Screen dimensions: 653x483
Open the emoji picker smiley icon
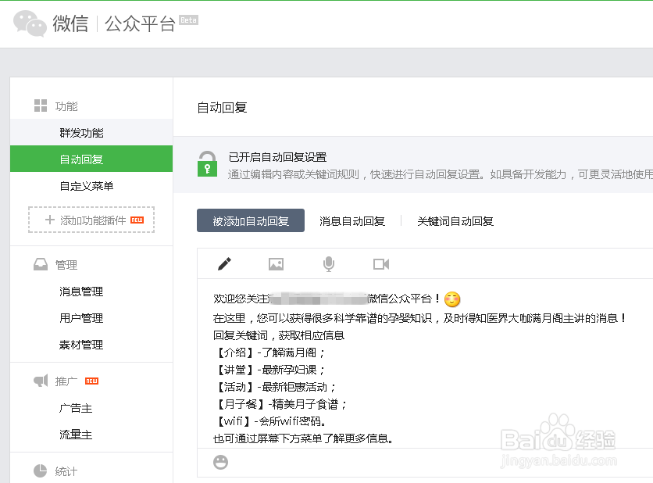tap(220, 462)
